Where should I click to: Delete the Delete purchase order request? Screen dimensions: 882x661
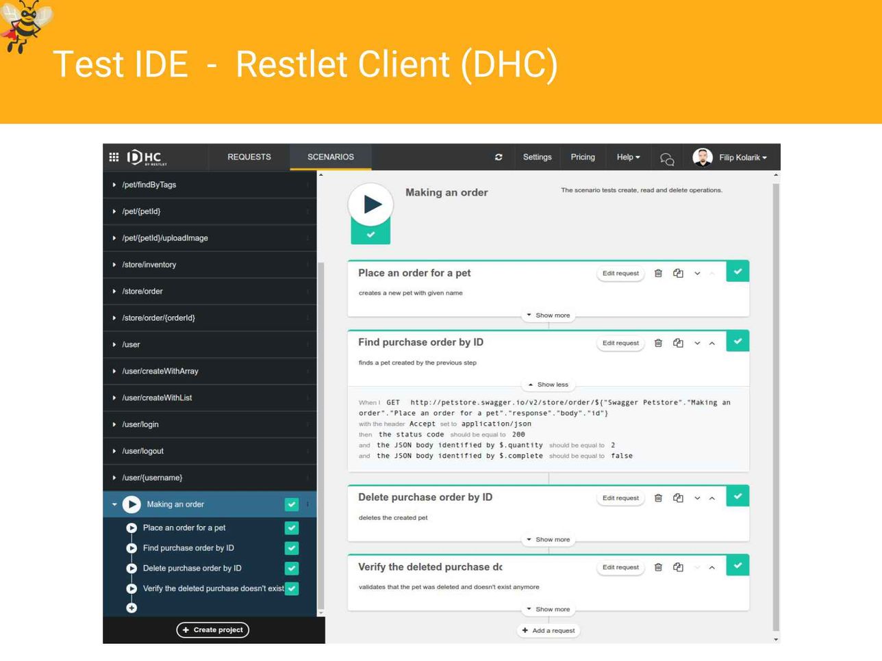[x=658, y=498]
